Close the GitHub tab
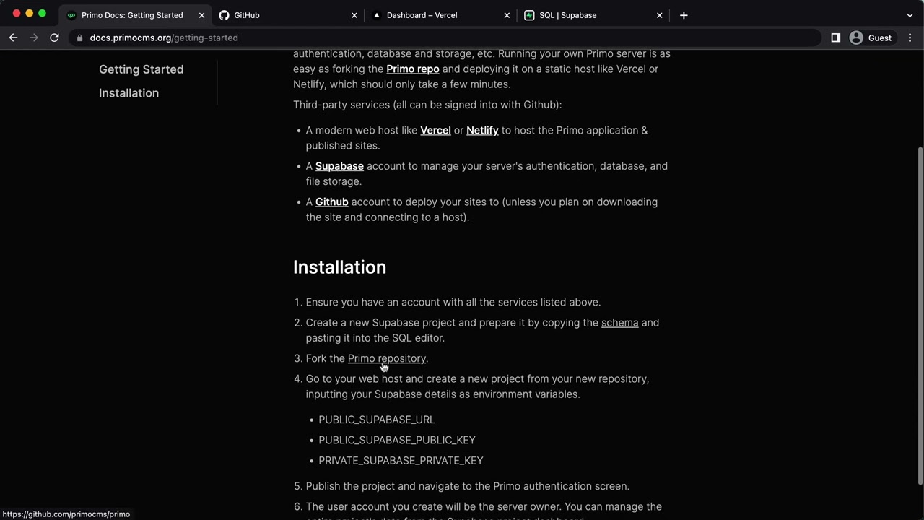Viewport: 924px width, 520px height. pos(354,15)
